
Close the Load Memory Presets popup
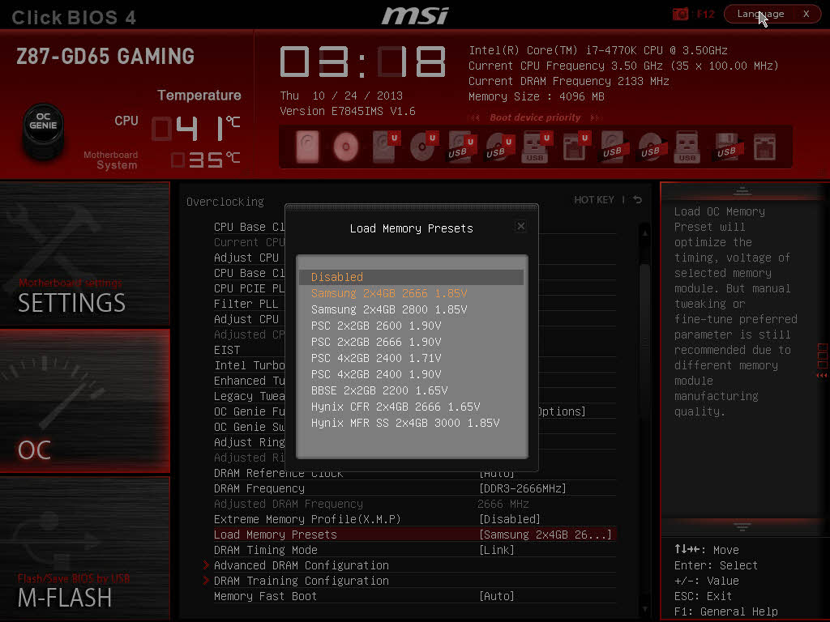coord(521,227)
